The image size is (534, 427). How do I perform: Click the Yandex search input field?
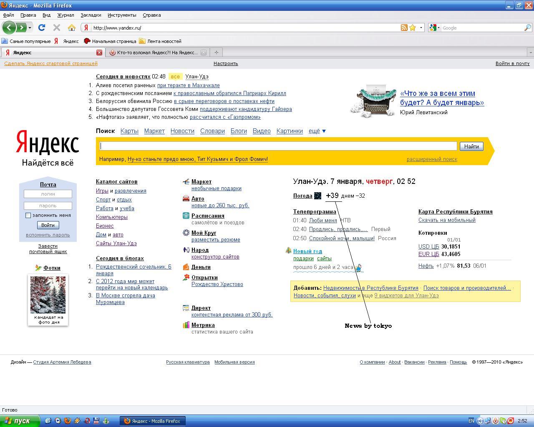pyautogui.click(x=278, y=146)
